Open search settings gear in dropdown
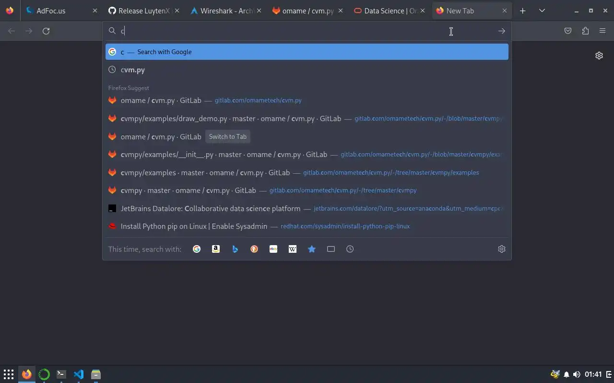 [502, 249]
